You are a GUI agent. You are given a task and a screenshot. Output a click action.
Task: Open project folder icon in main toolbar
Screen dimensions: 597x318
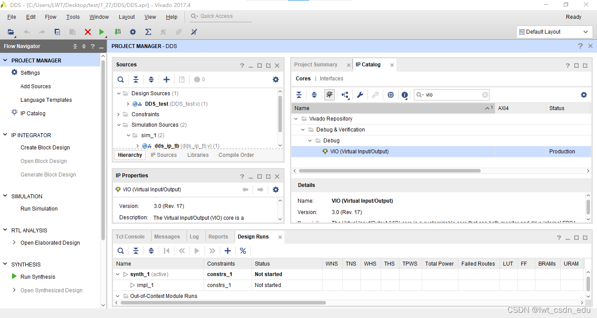pyautogui.click(x=11, y=32)
